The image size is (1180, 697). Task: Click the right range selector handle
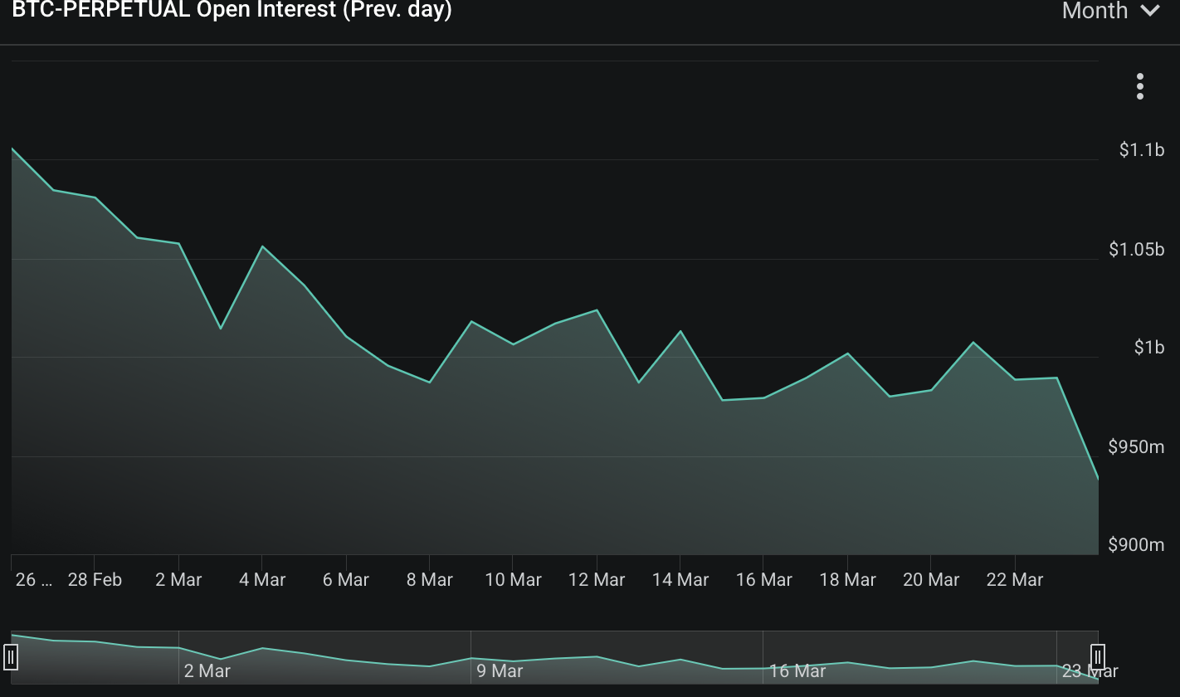(x=1097, y=657)
